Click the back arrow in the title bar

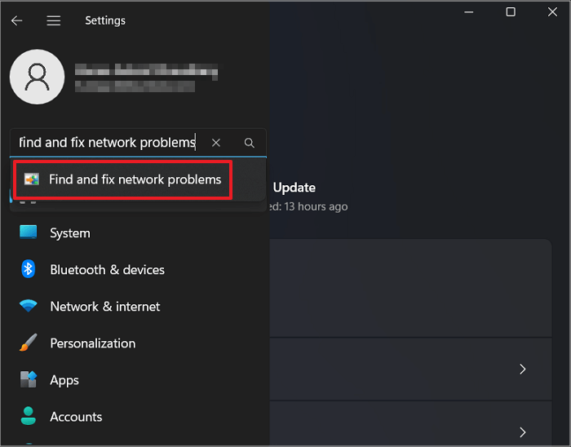pyautogui.click(x=16, y=20)
